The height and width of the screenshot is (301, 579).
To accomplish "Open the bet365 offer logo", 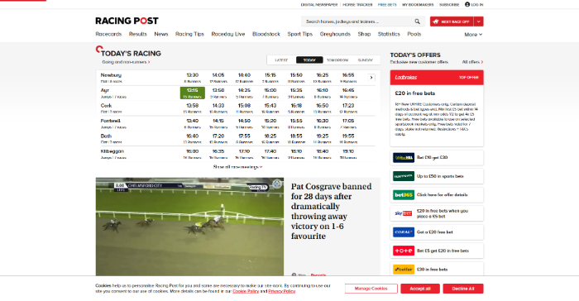I will [x=404, y=194].
